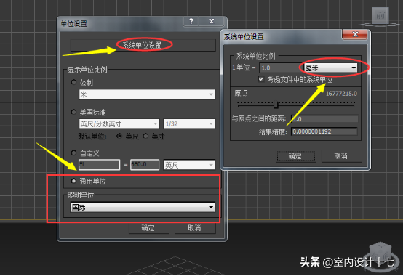Click 确定 in the 系统单位设置 dialog
Image resolution: width=403 pixels, height=276 pixels.
(296, 156)
